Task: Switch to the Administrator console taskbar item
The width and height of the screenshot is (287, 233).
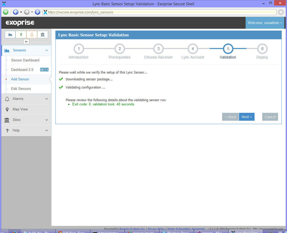Action: pos(107,231)
